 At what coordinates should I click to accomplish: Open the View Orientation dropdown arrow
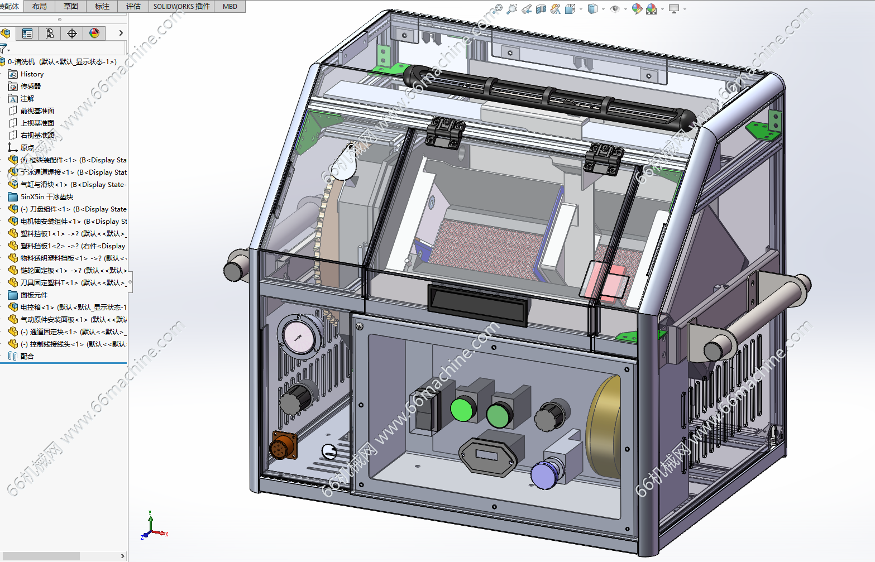[581, 9]
